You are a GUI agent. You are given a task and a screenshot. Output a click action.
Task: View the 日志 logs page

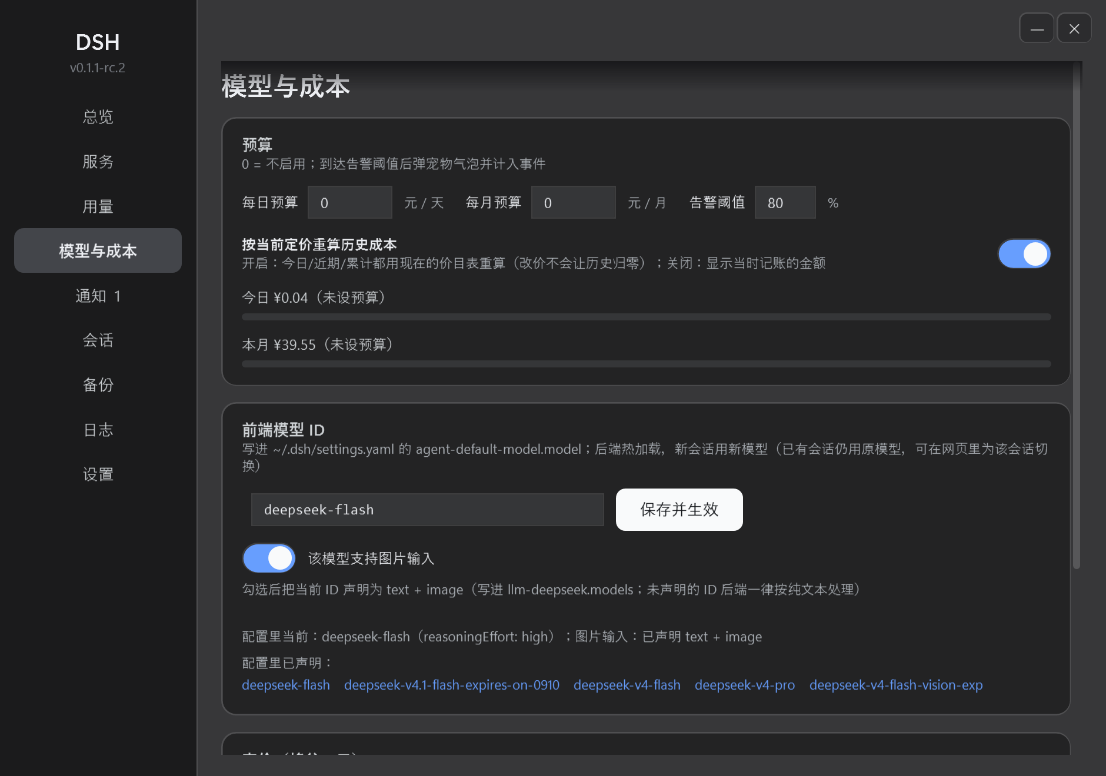point(98,430)
